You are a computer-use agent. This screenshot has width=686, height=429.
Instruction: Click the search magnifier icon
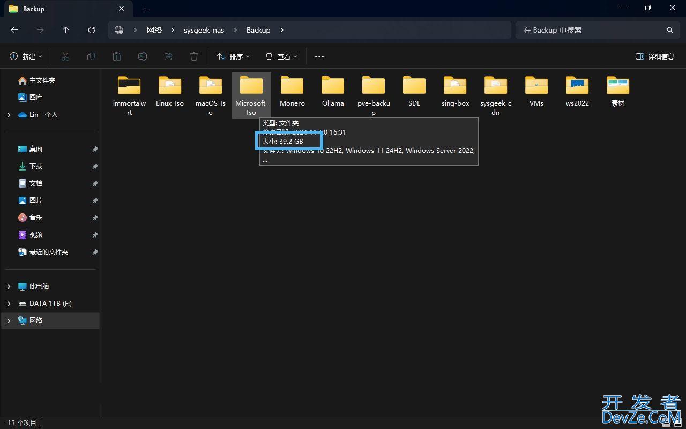tap(669, 30)
